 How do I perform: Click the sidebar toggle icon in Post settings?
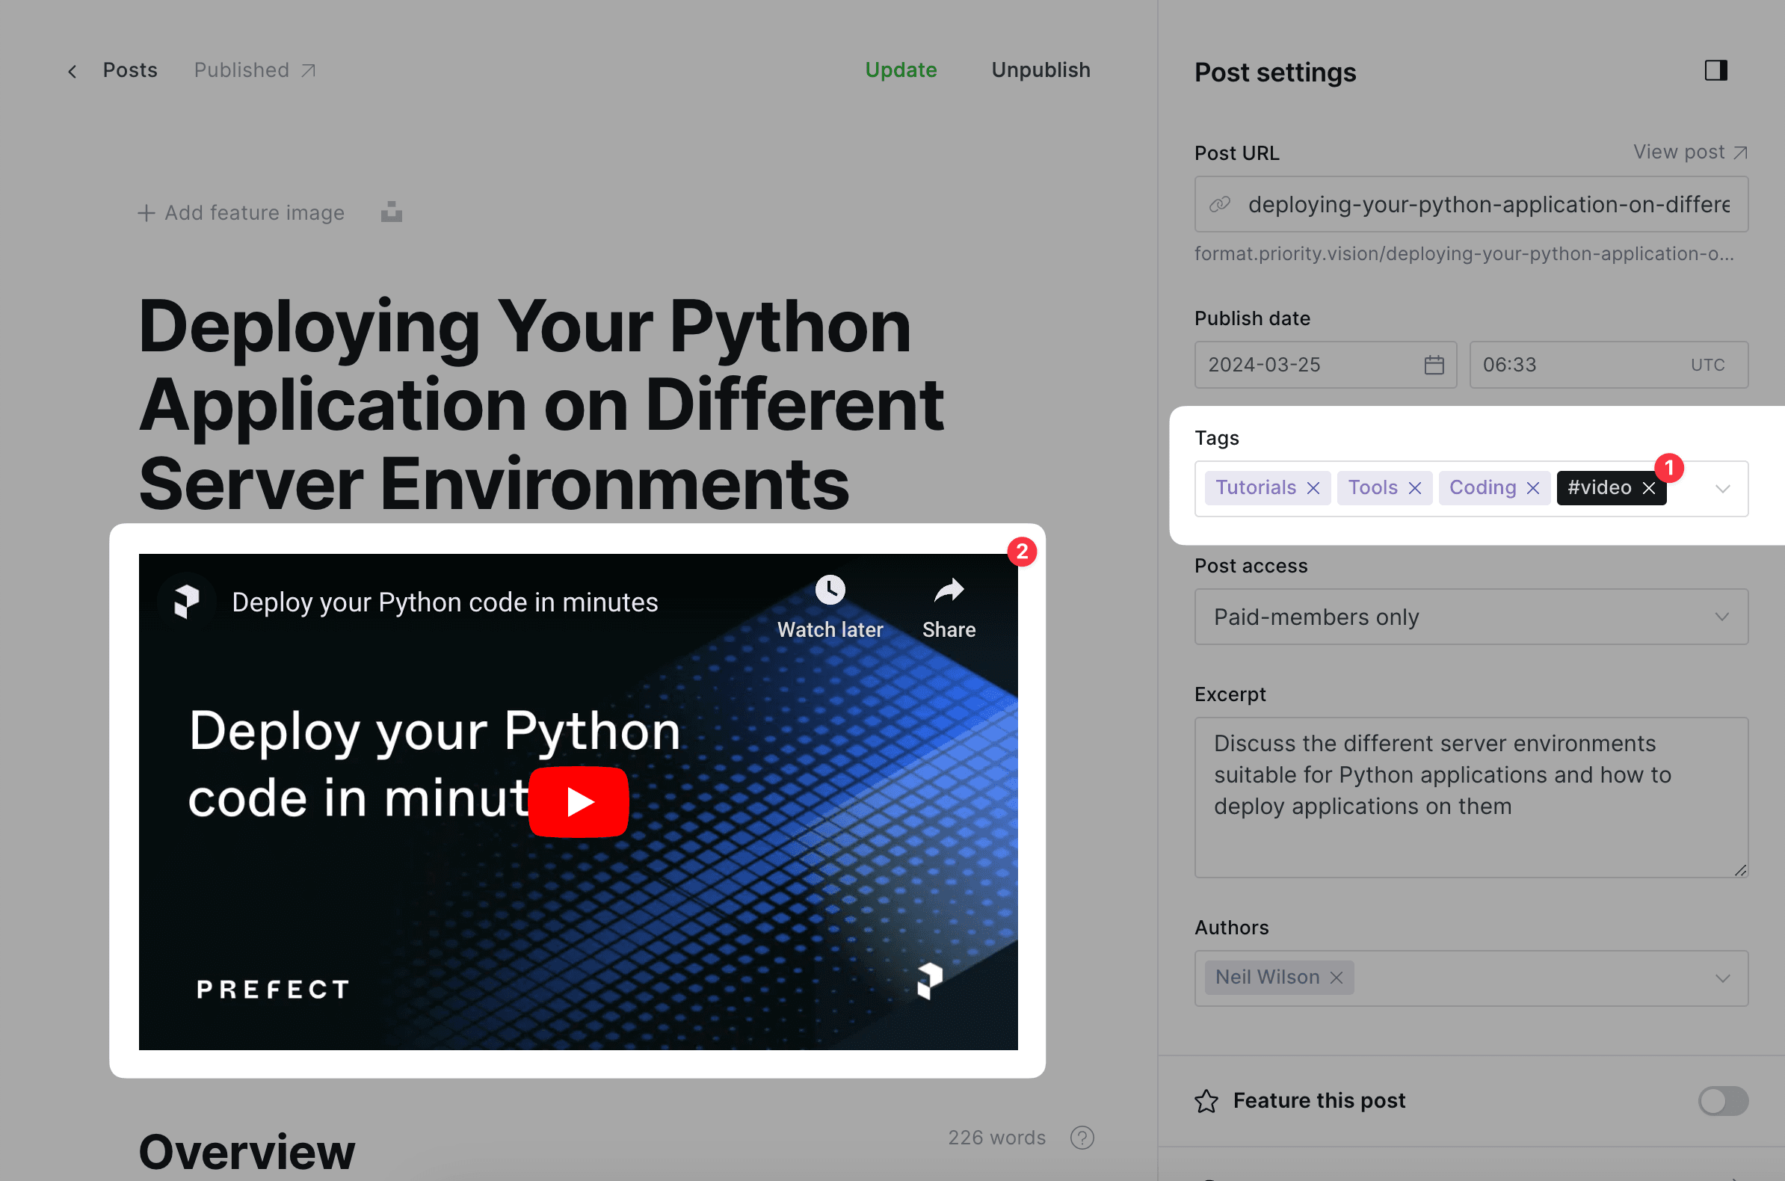(x=1715, y=70)
